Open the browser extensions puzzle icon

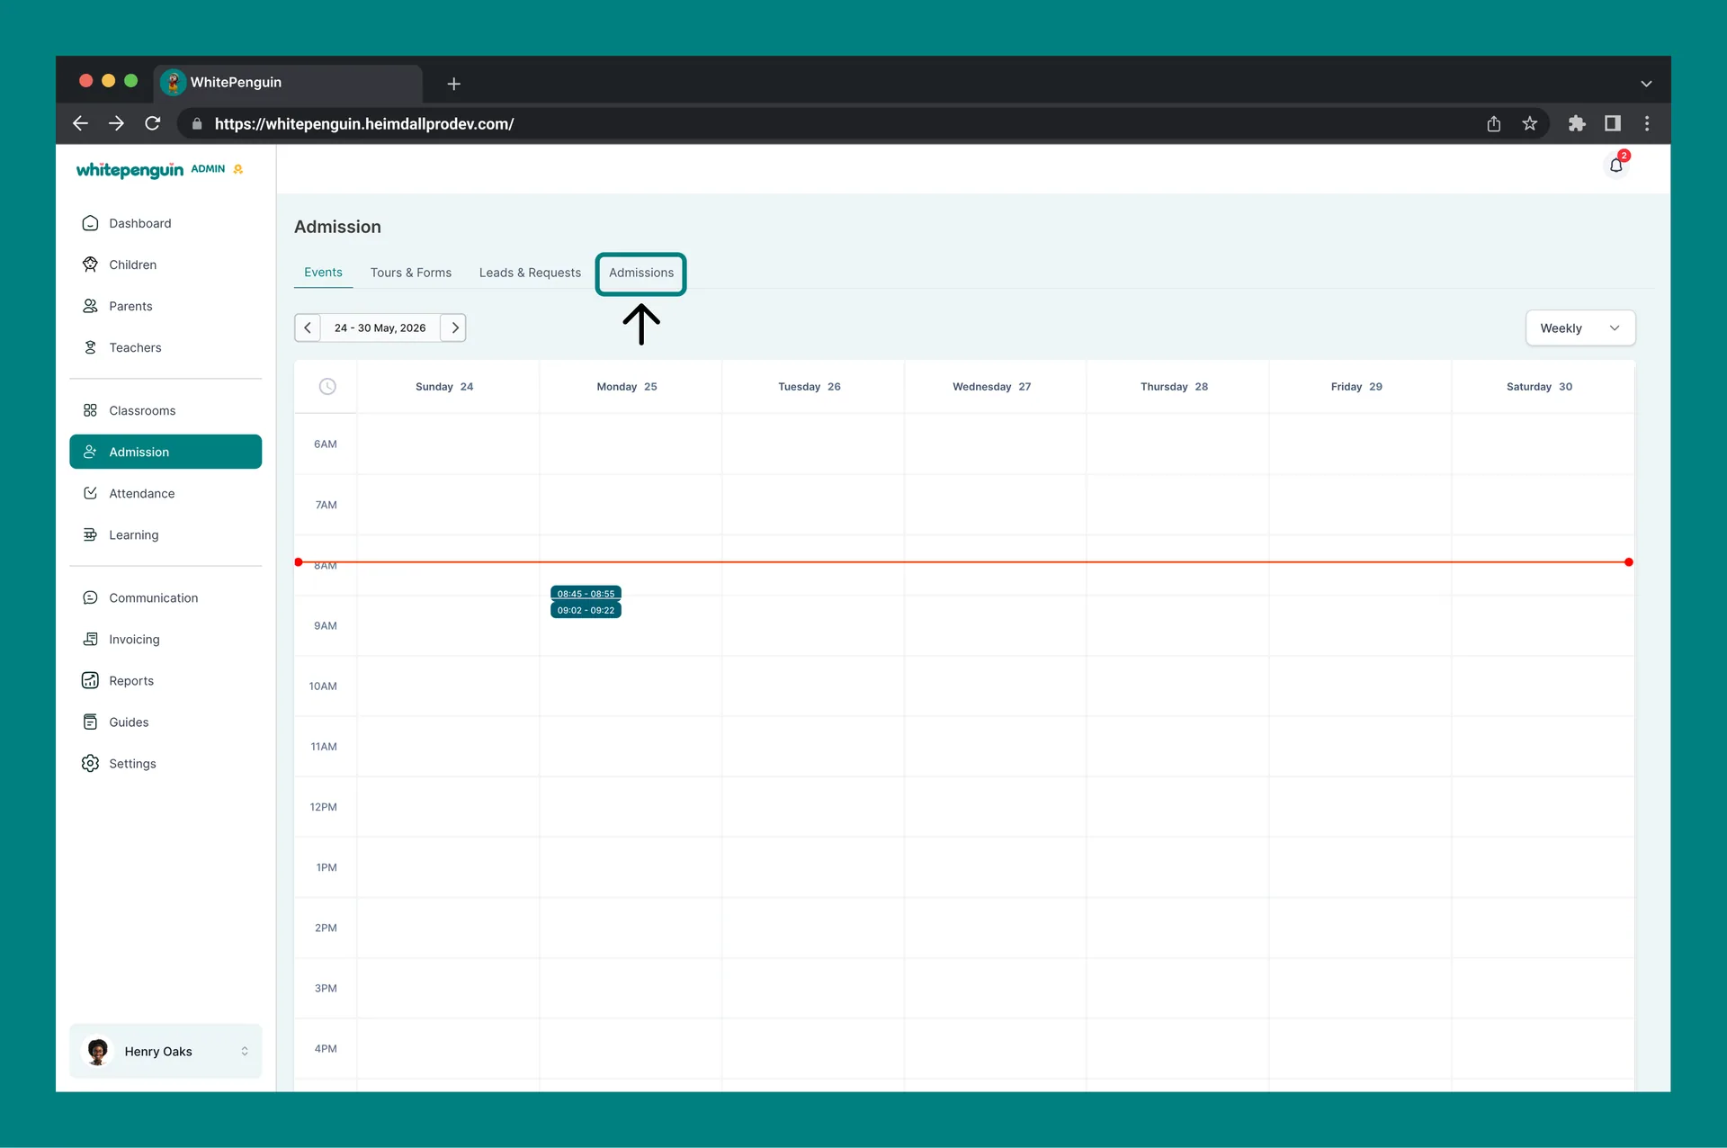click(x=1577, y=123)
